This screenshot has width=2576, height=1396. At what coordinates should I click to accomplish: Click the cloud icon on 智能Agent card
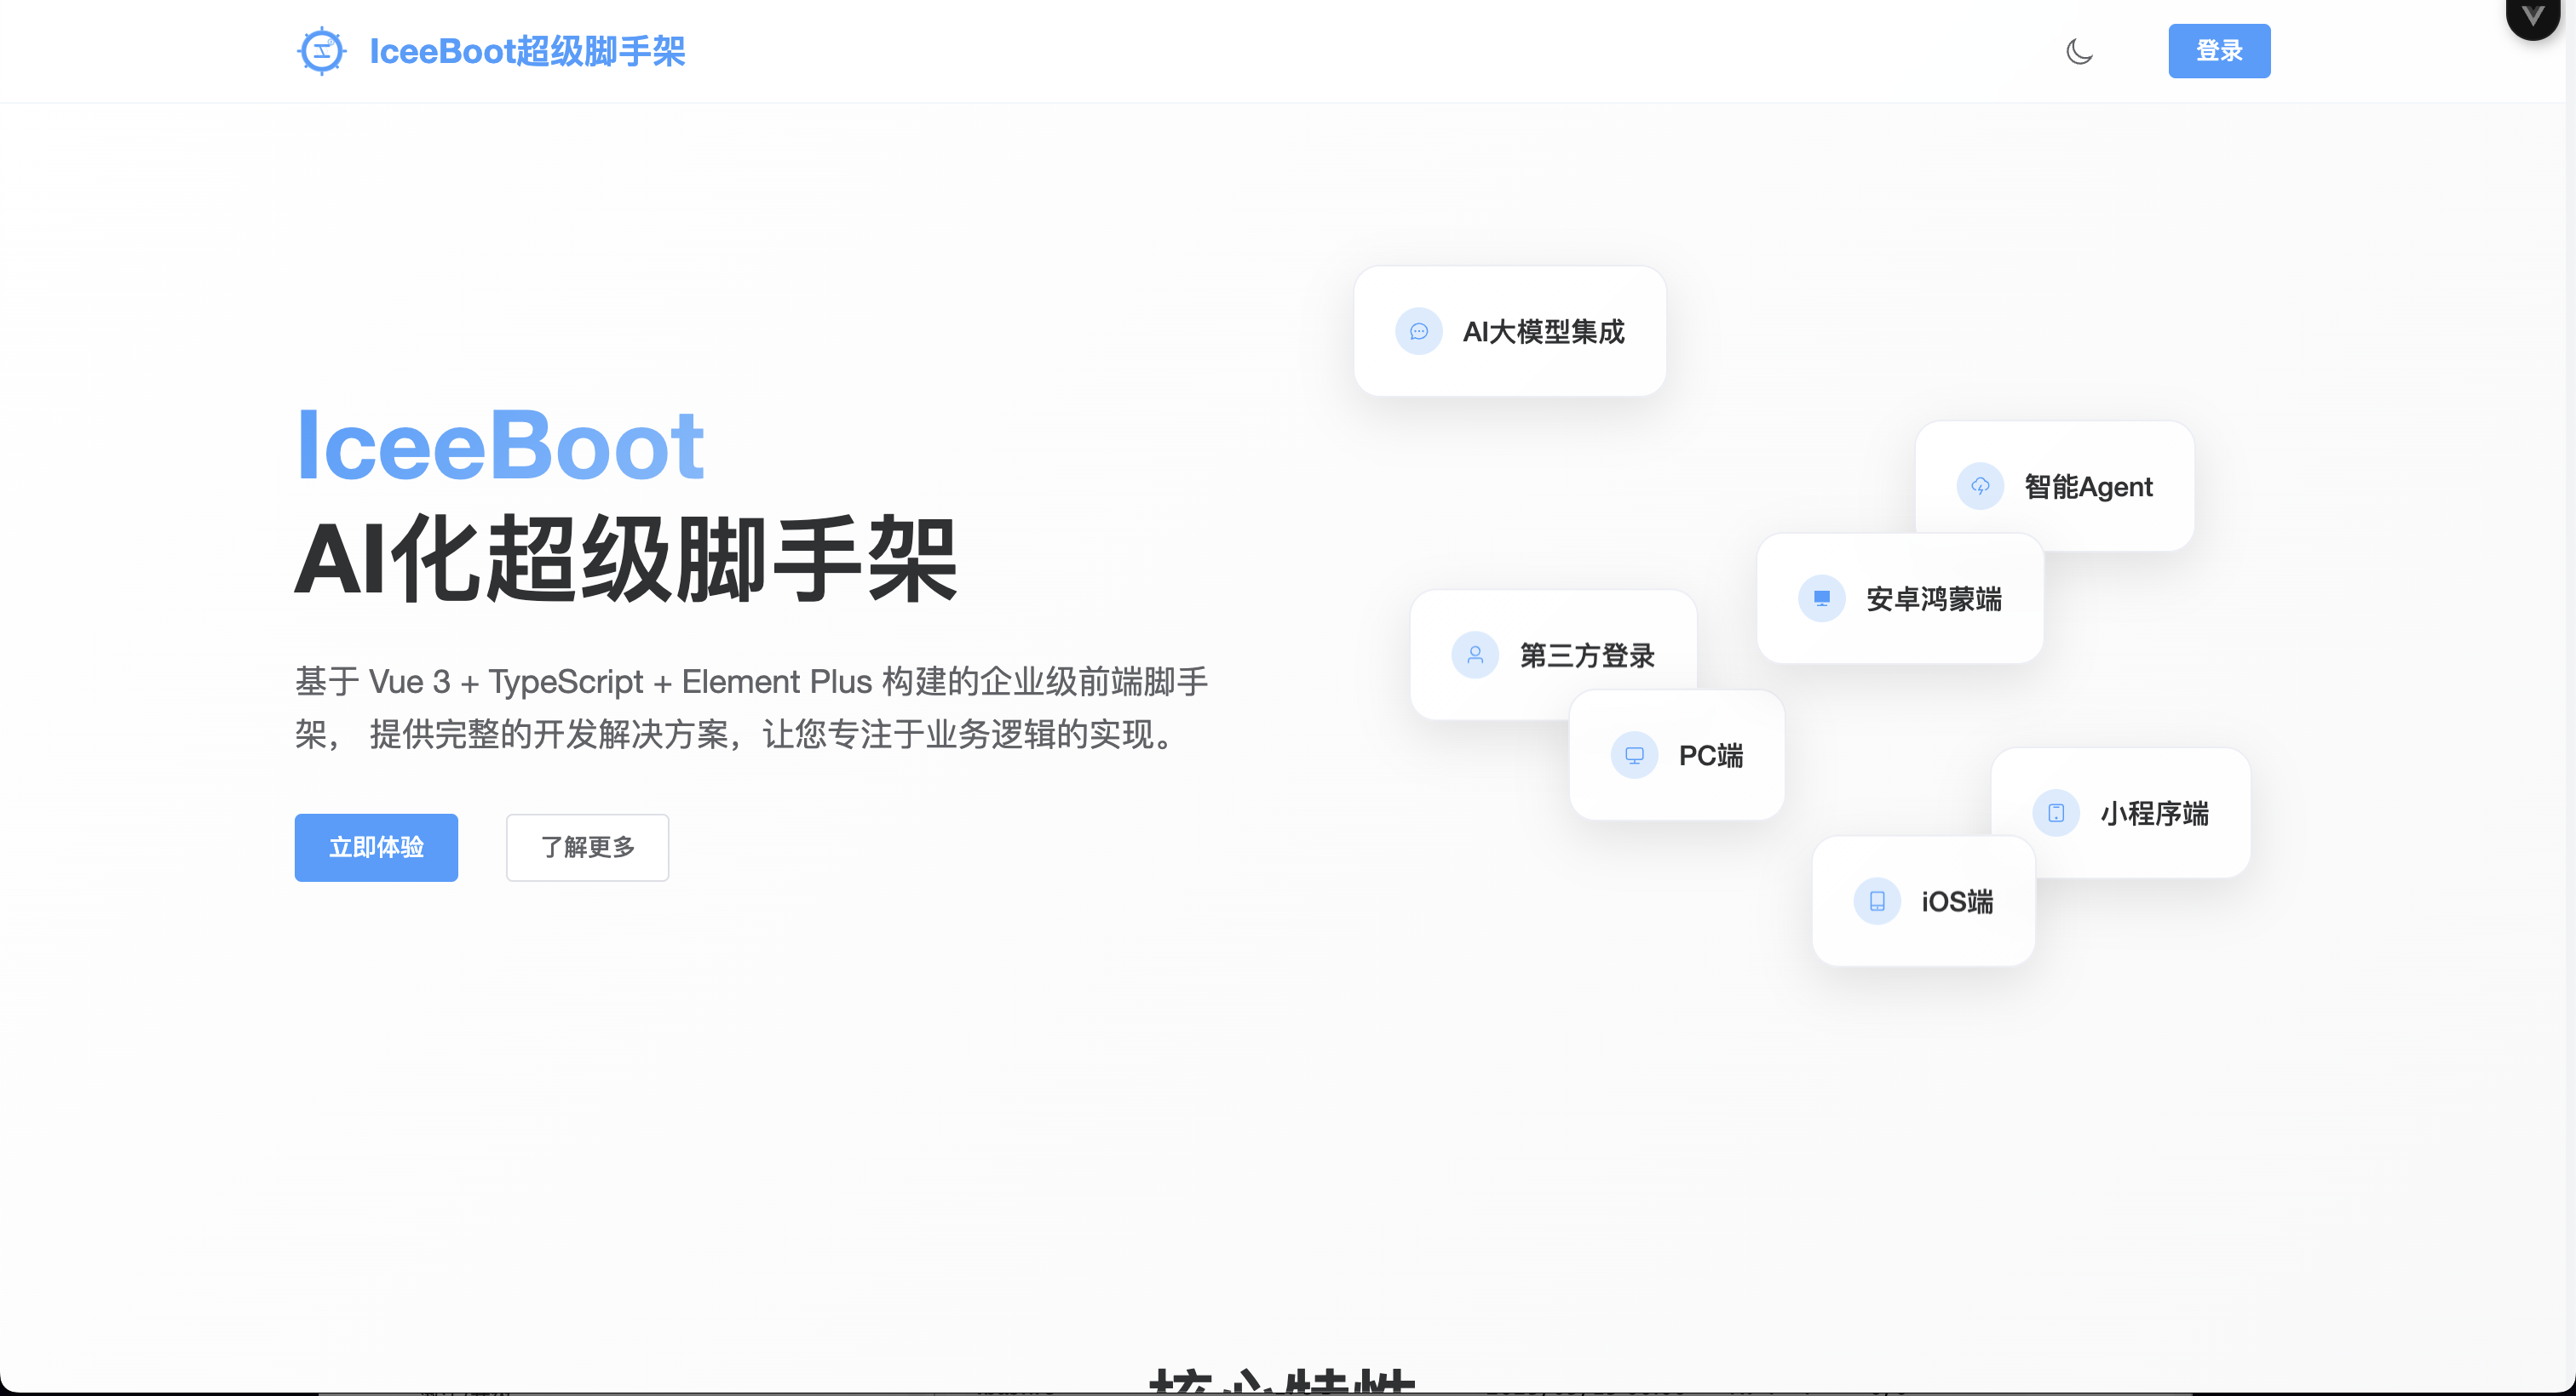point(1979,487)
